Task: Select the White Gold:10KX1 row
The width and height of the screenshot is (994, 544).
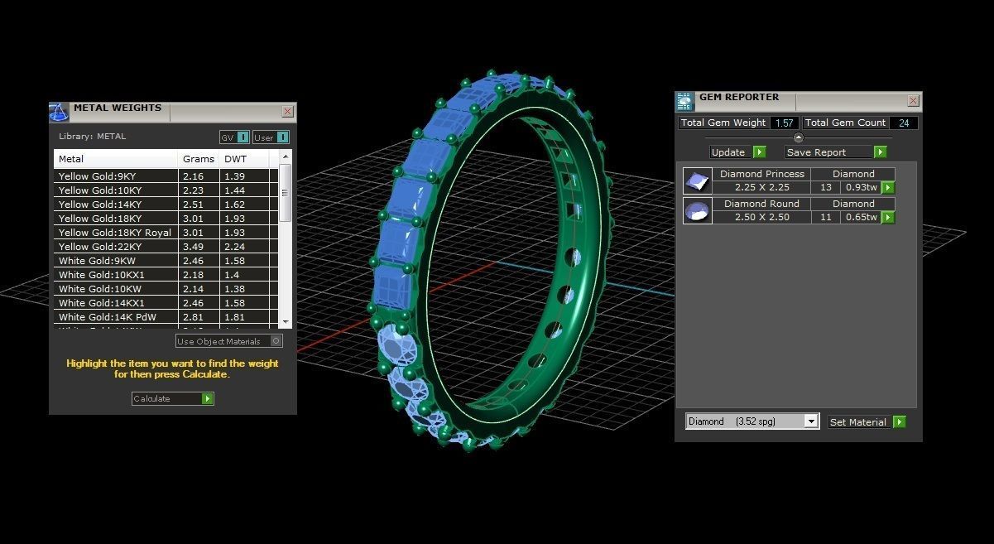Action: point(166,275)
